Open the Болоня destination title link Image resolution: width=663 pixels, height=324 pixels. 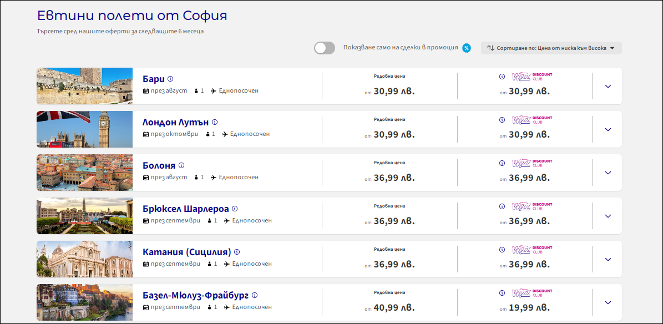159,165
